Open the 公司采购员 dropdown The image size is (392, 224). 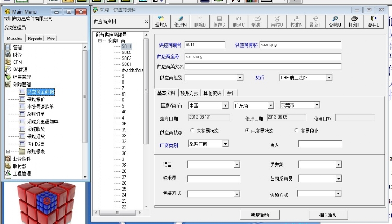(338, 179)
